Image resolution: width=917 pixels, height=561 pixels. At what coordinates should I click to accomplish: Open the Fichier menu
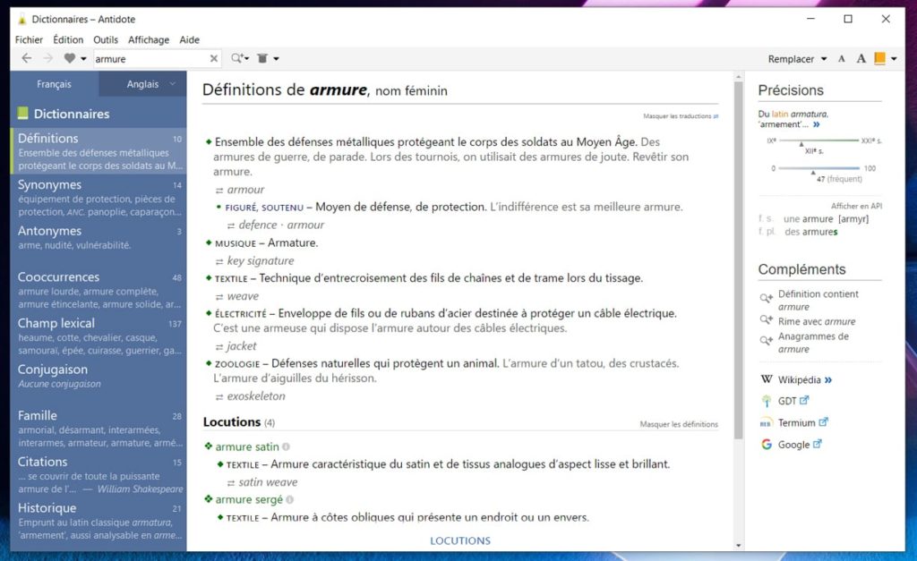(x=29, y=39)
